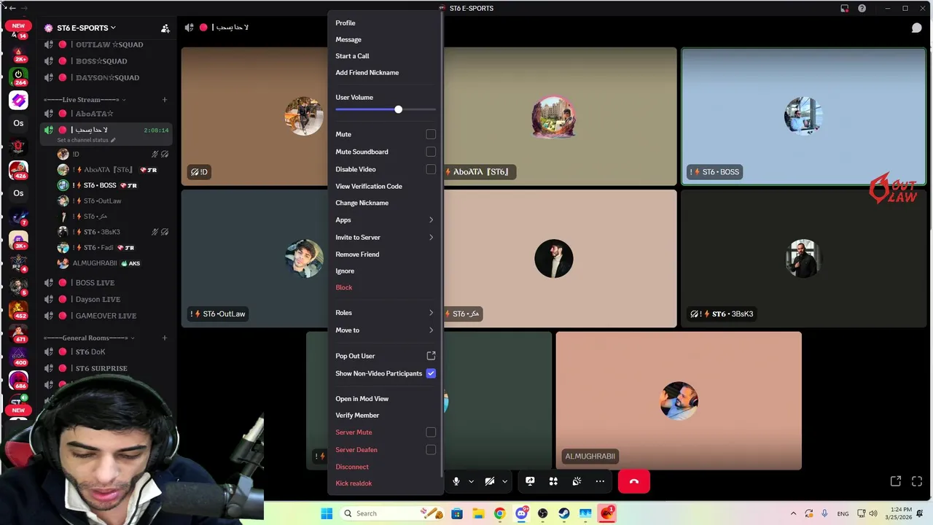Open Google Chrome from the taskbar
933x525 pixels.
[x=499, y=513]
